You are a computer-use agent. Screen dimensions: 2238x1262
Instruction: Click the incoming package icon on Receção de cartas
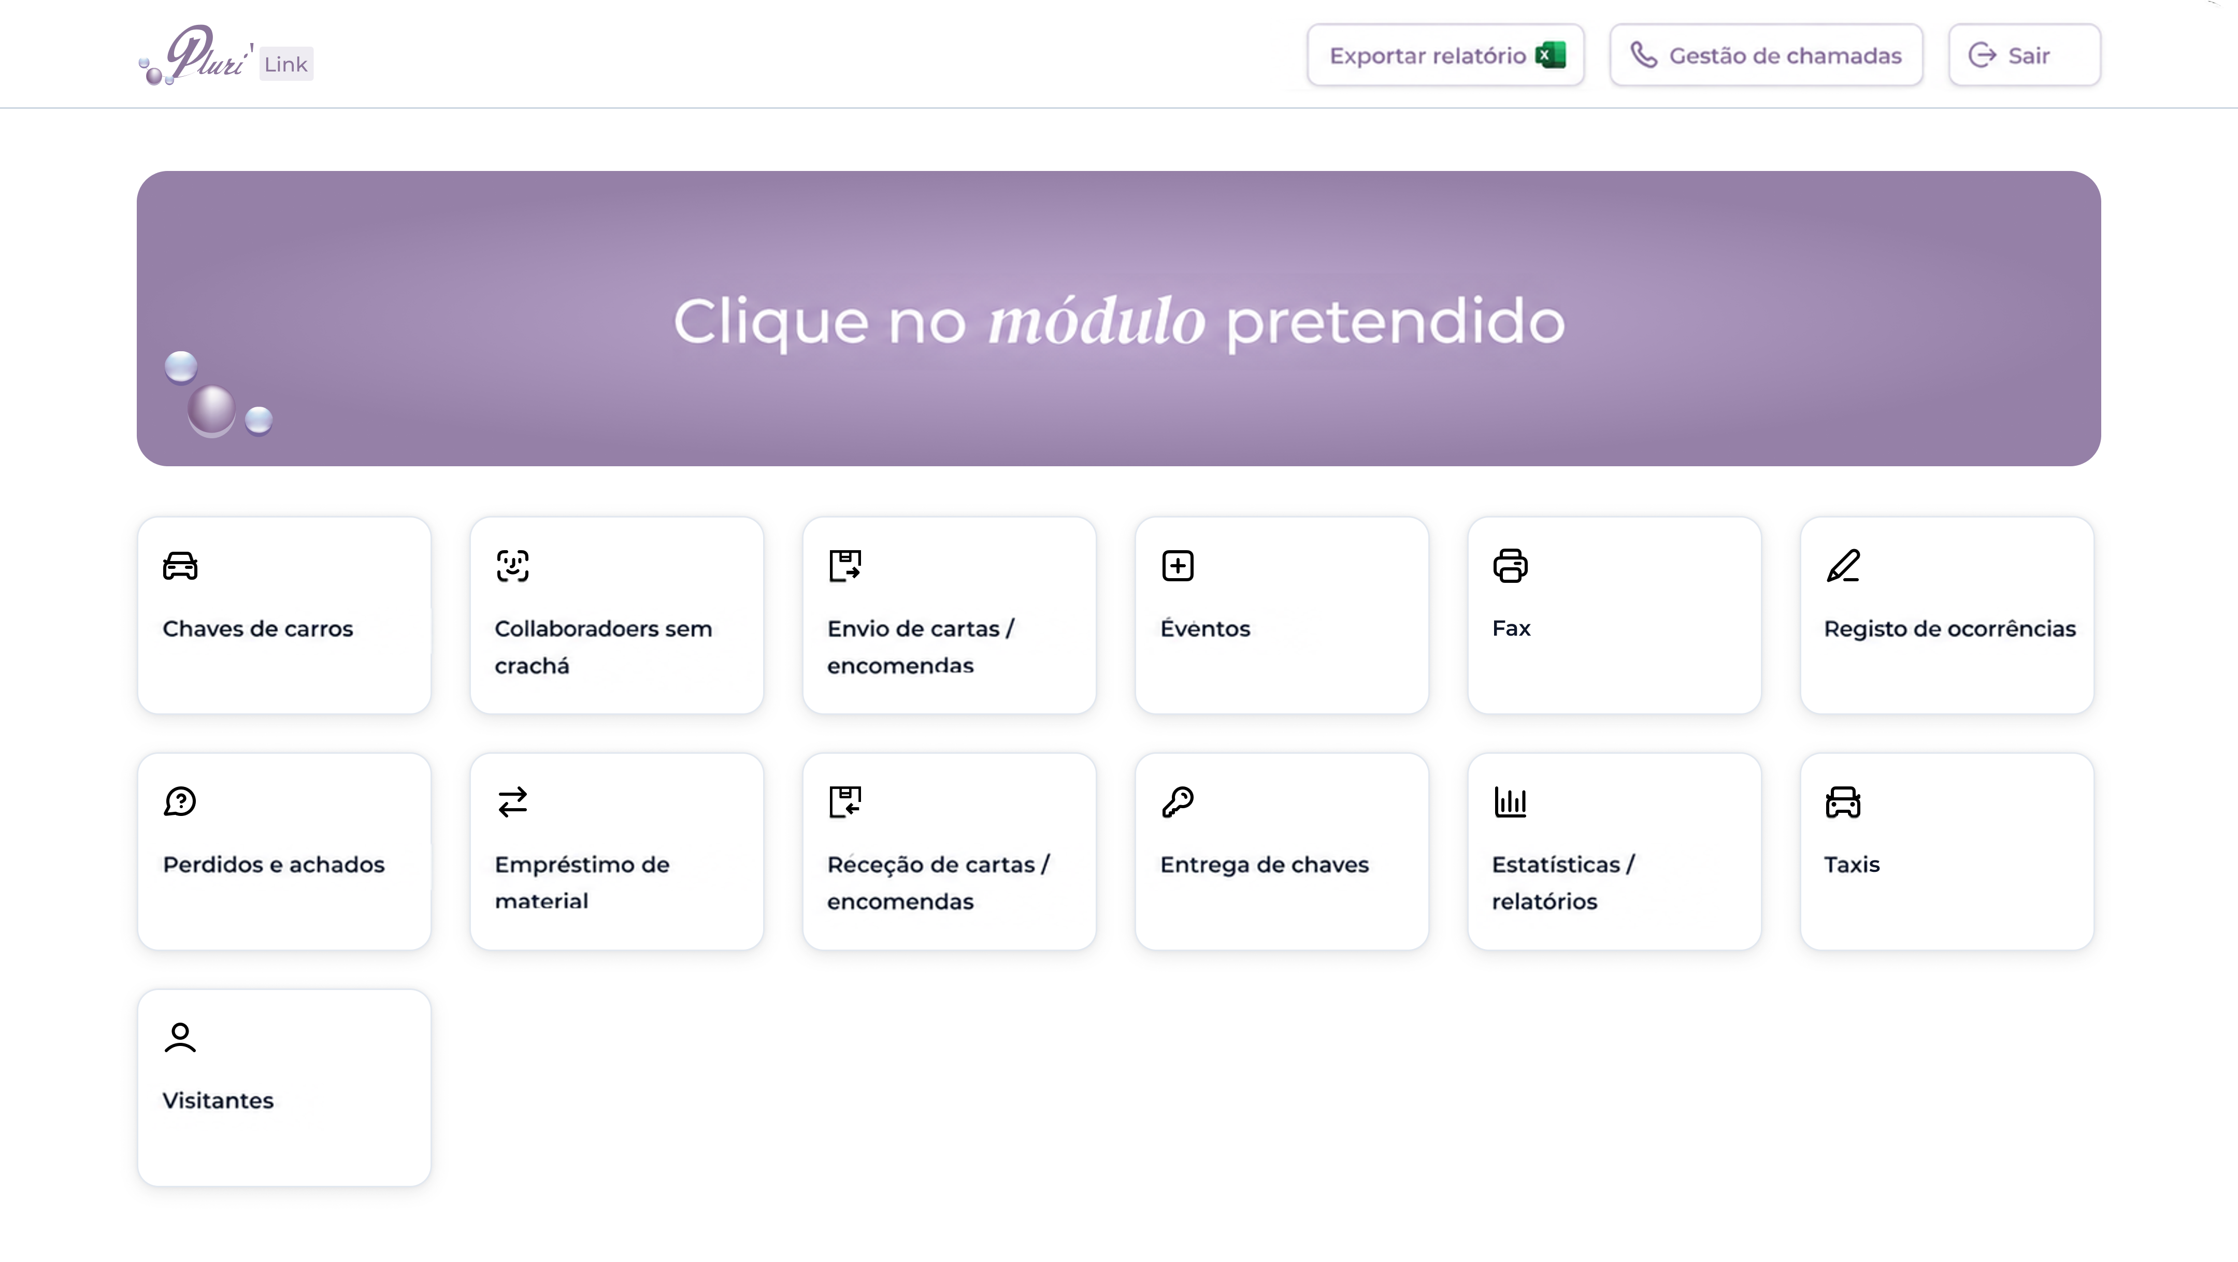point(845,801)
